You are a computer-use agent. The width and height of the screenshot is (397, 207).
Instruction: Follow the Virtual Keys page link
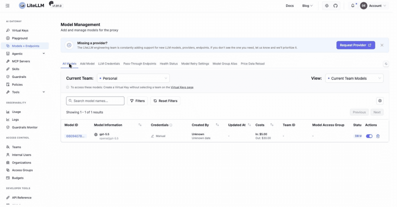[182, 87]
